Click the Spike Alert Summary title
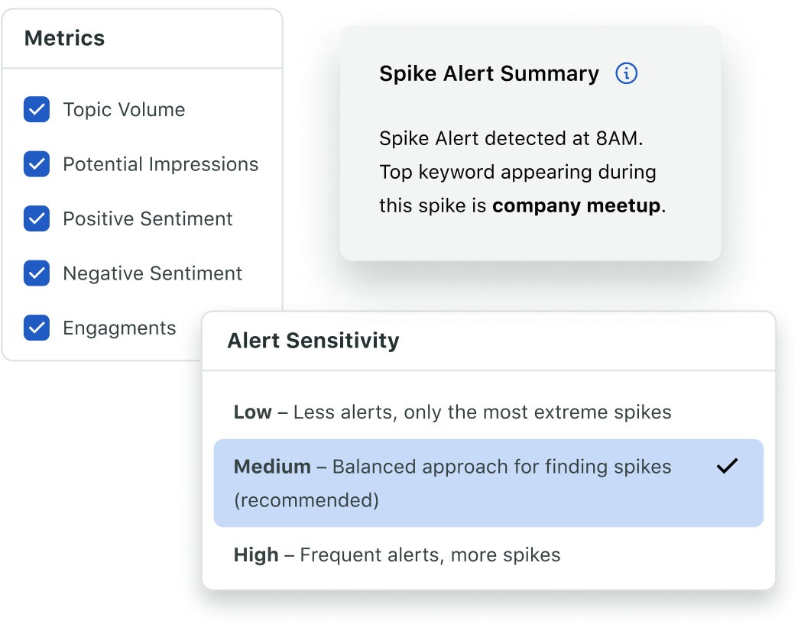The height and width of the screenshot is (627, 801). pyautogui.click(x=488, y=73)
